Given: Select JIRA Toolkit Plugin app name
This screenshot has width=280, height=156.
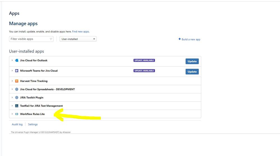Looking at the screenshot, I should click(x=32, y=97).
